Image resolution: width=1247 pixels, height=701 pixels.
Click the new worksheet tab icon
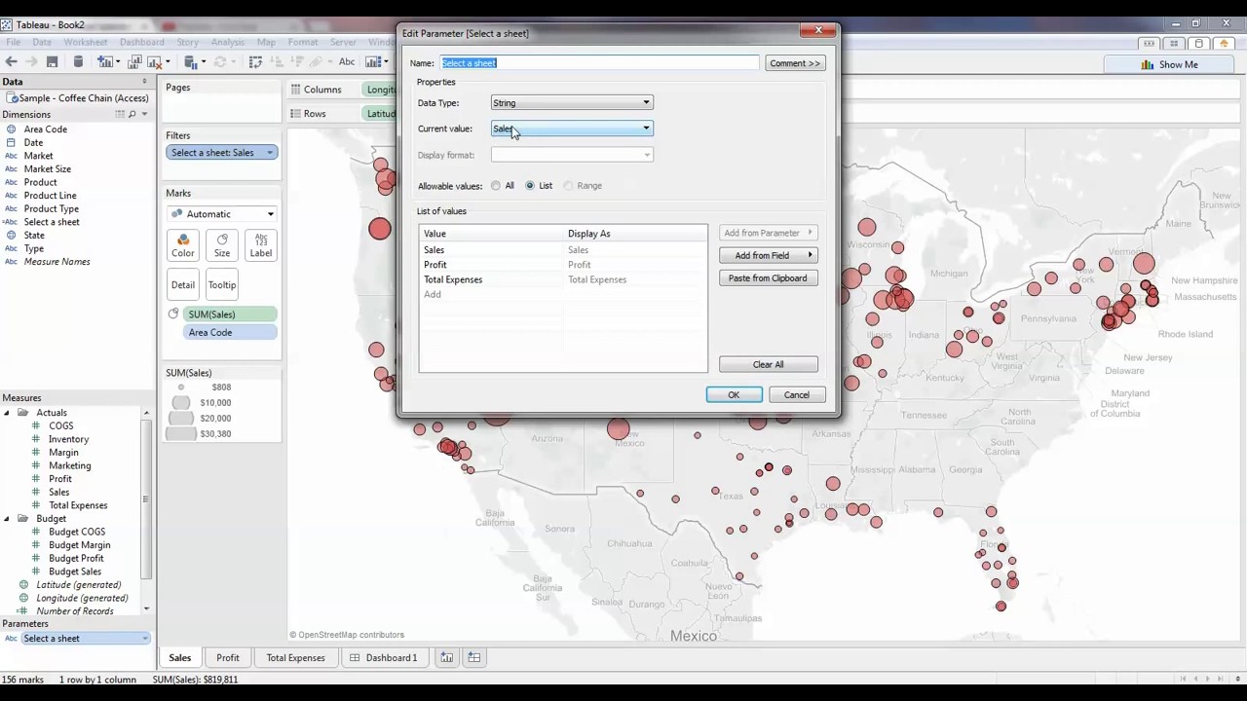446,658
